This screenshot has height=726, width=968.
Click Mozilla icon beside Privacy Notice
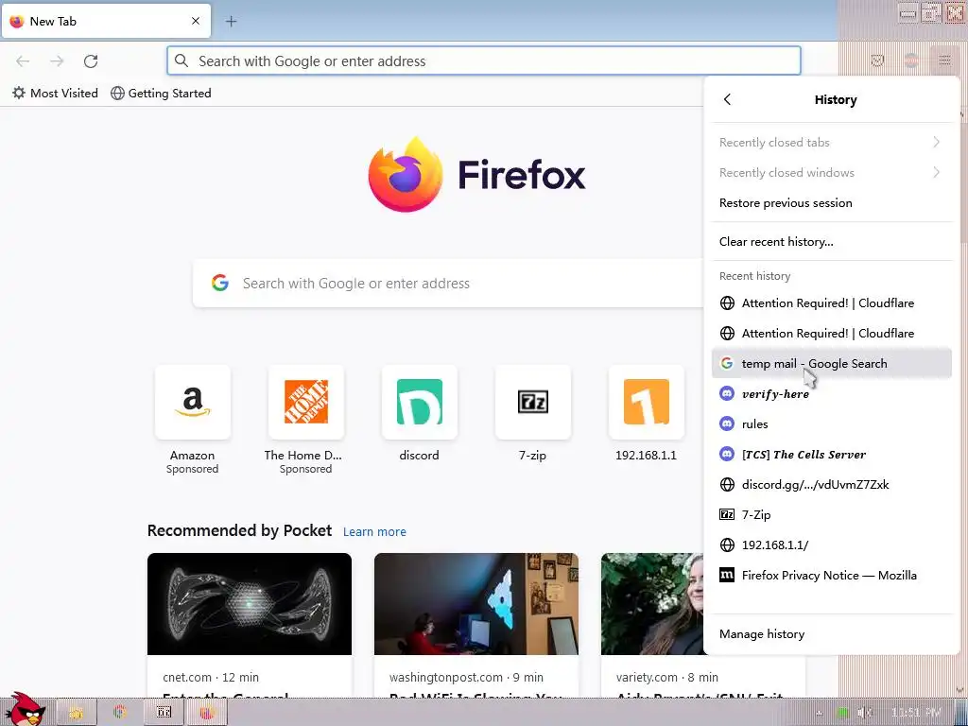727,576
